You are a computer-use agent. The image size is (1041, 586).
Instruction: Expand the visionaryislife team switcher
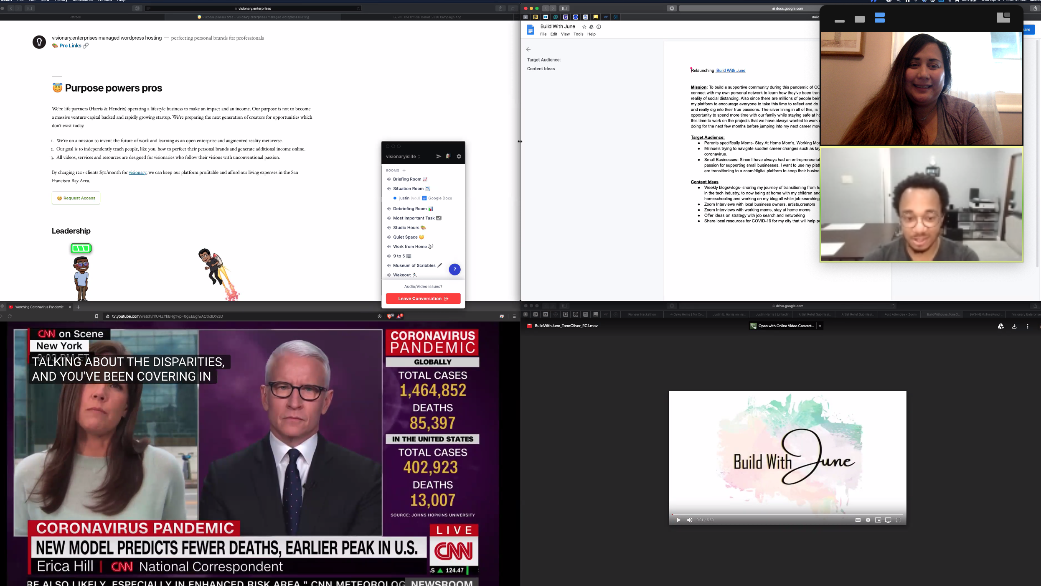(403, 157)
